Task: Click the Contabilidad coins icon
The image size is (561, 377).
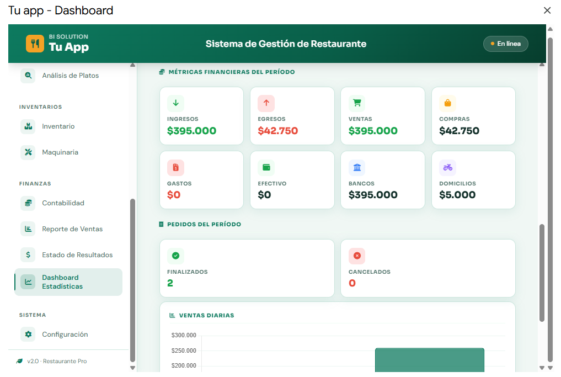Action: coord(28,203)
